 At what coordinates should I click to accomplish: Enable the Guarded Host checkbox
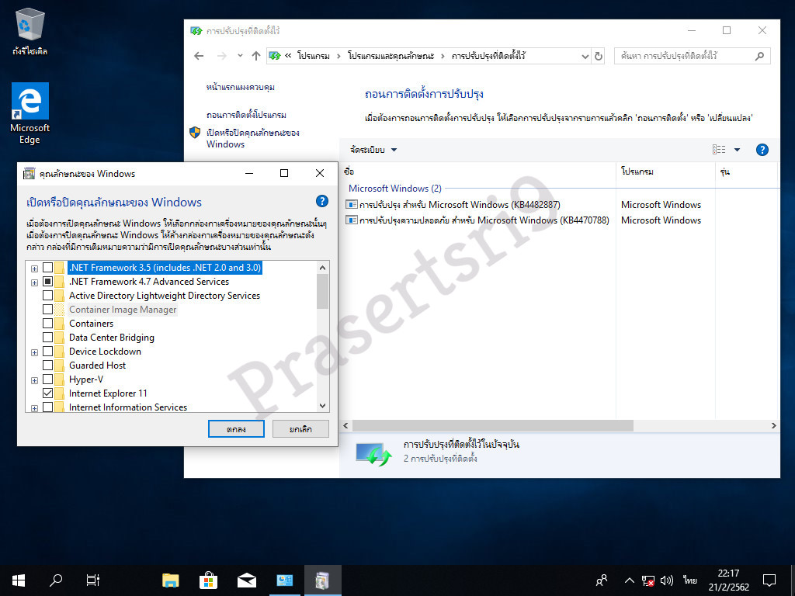point(47,365)
